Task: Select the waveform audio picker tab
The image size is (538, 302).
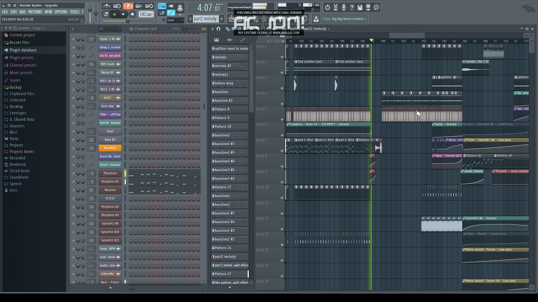Action: pyautogui.click(x=229, y=40)
